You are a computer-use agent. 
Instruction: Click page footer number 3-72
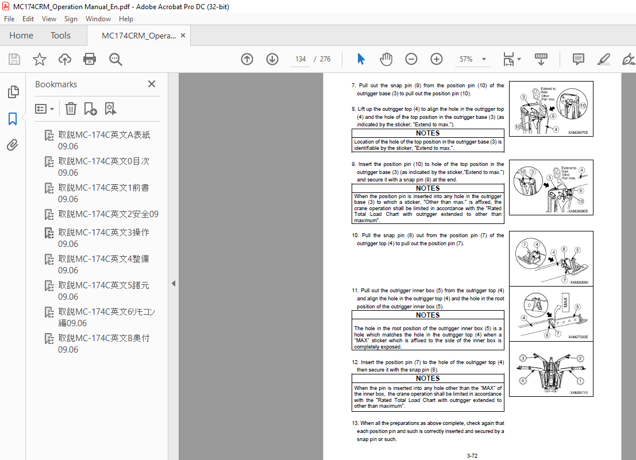coord(472,455)
